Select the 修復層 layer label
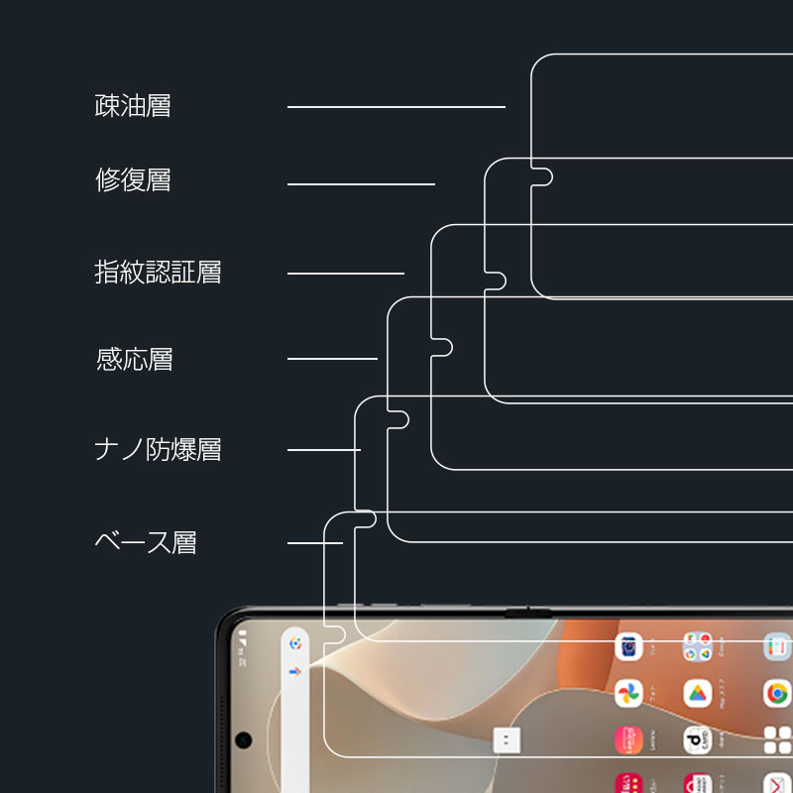Image resolution: width=793 pixels, height=793 pixels. point(133,180)
